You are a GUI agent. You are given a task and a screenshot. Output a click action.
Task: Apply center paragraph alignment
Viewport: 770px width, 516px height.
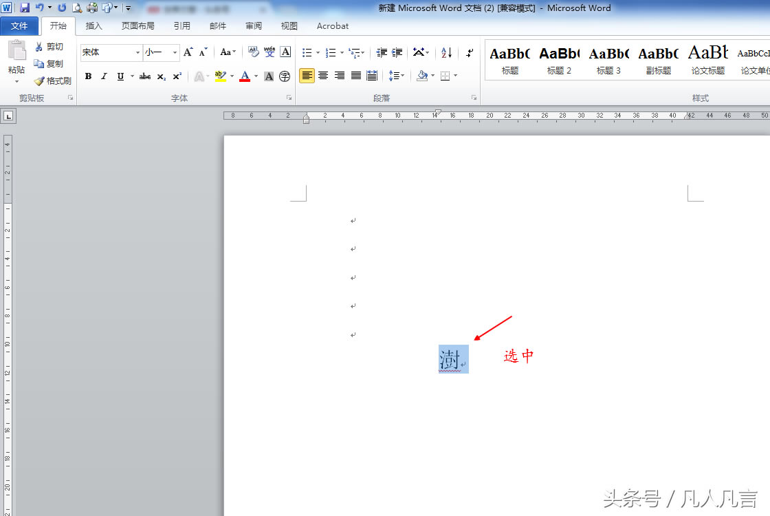(x=323, y=76)
